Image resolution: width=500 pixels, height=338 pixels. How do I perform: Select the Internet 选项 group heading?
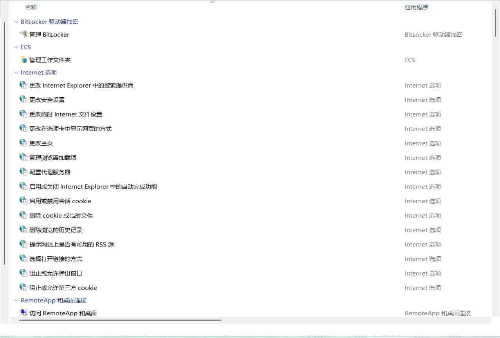(x=39, y=73)
